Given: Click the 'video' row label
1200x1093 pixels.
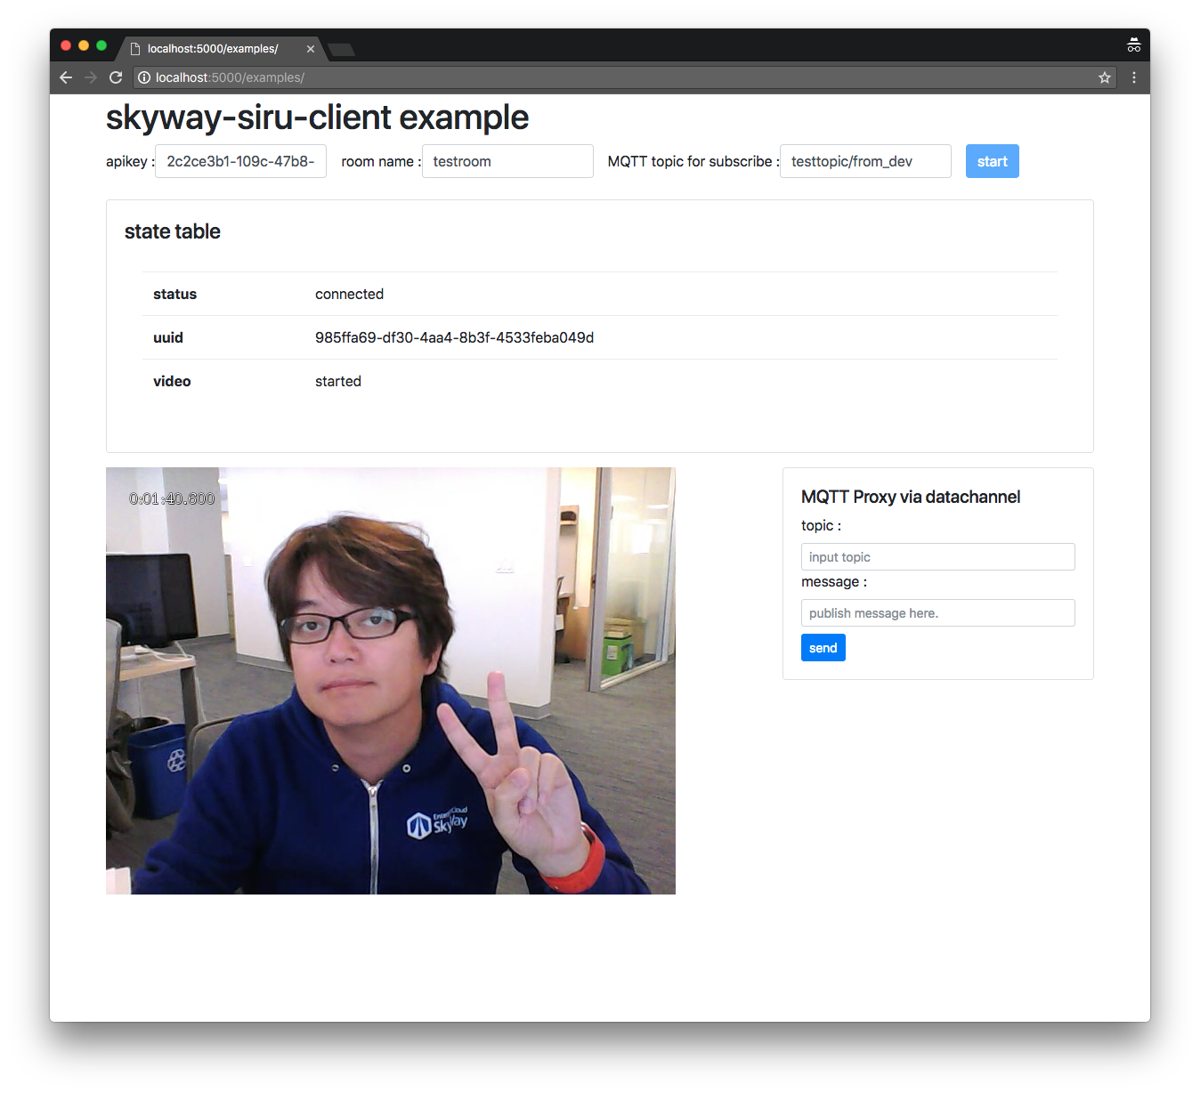Looking at the screenshot, I should pyautogui.click(x=172, y=381).
